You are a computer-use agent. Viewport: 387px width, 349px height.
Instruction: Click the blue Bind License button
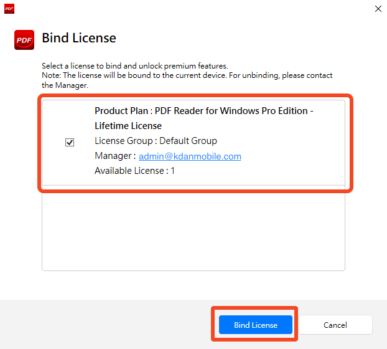[256, 325]
